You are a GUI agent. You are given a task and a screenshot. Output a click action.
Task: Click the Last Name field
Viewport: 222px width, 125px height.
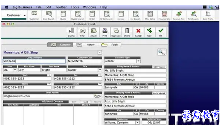pos(54,70)
